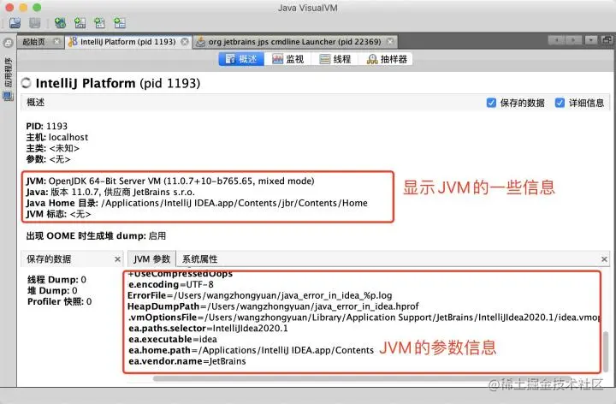This screenshot has width=616, height=404.
Task: Click the ErrorFile java_error_in_idea_%p.log argument
Action: (x=260, y=295)
